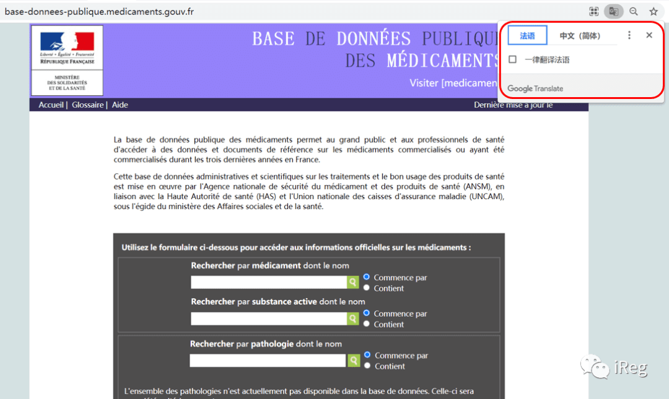Click the Google Translate icon in address bar
Image resolution: width=669 pixels, height=399 pixels.
[x=613, y=12]
